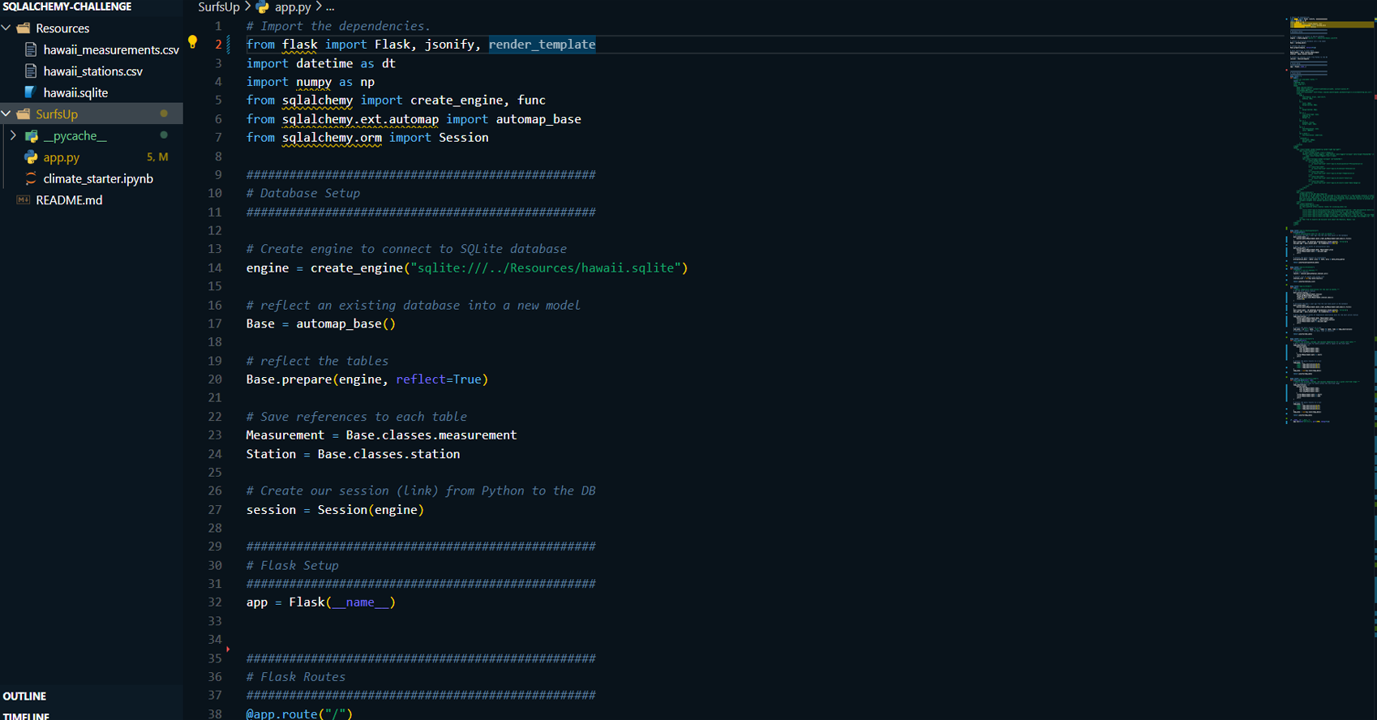
Task: Select the SQLALCHEMY-CHALLENGE explorer header
Action: coord(67,6)
